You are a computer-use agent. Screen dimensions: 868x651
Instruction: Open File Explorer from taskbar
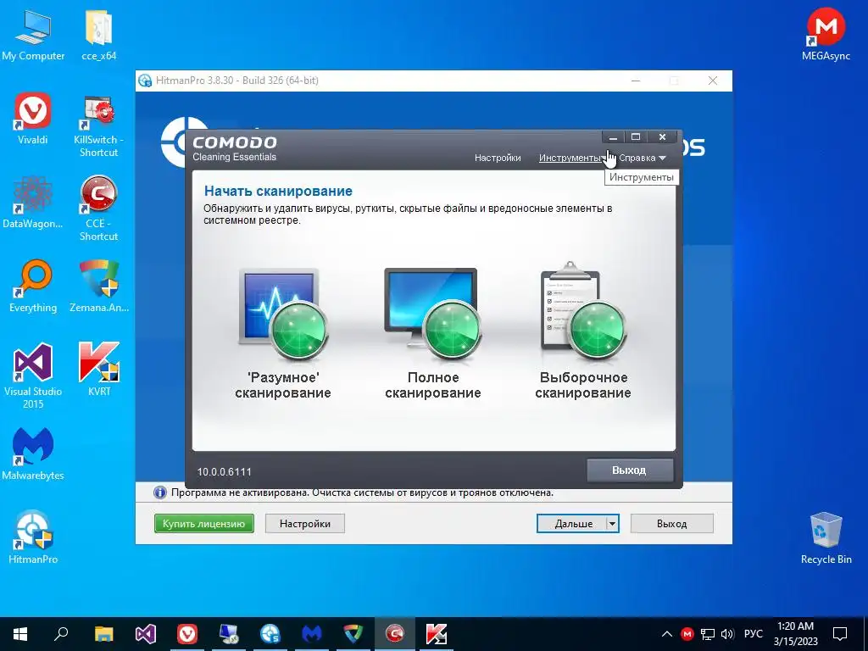click(103, 634)
